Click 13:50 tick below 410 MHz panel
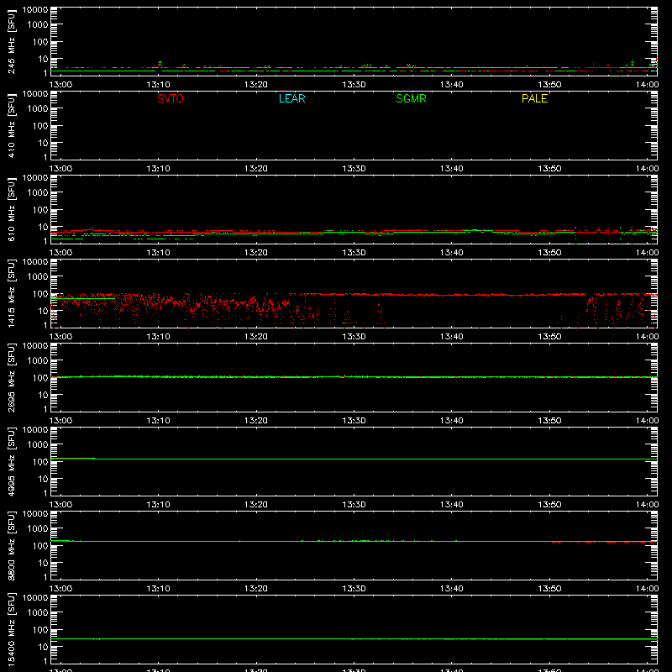Image resolution: width=672 pixels, height=672 pixels. [x=549, y=169]
